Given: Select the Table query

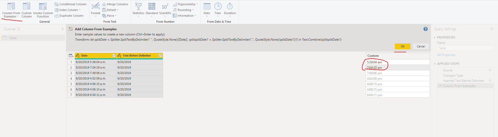Looking at the screenshot, I should coord(33,38).
